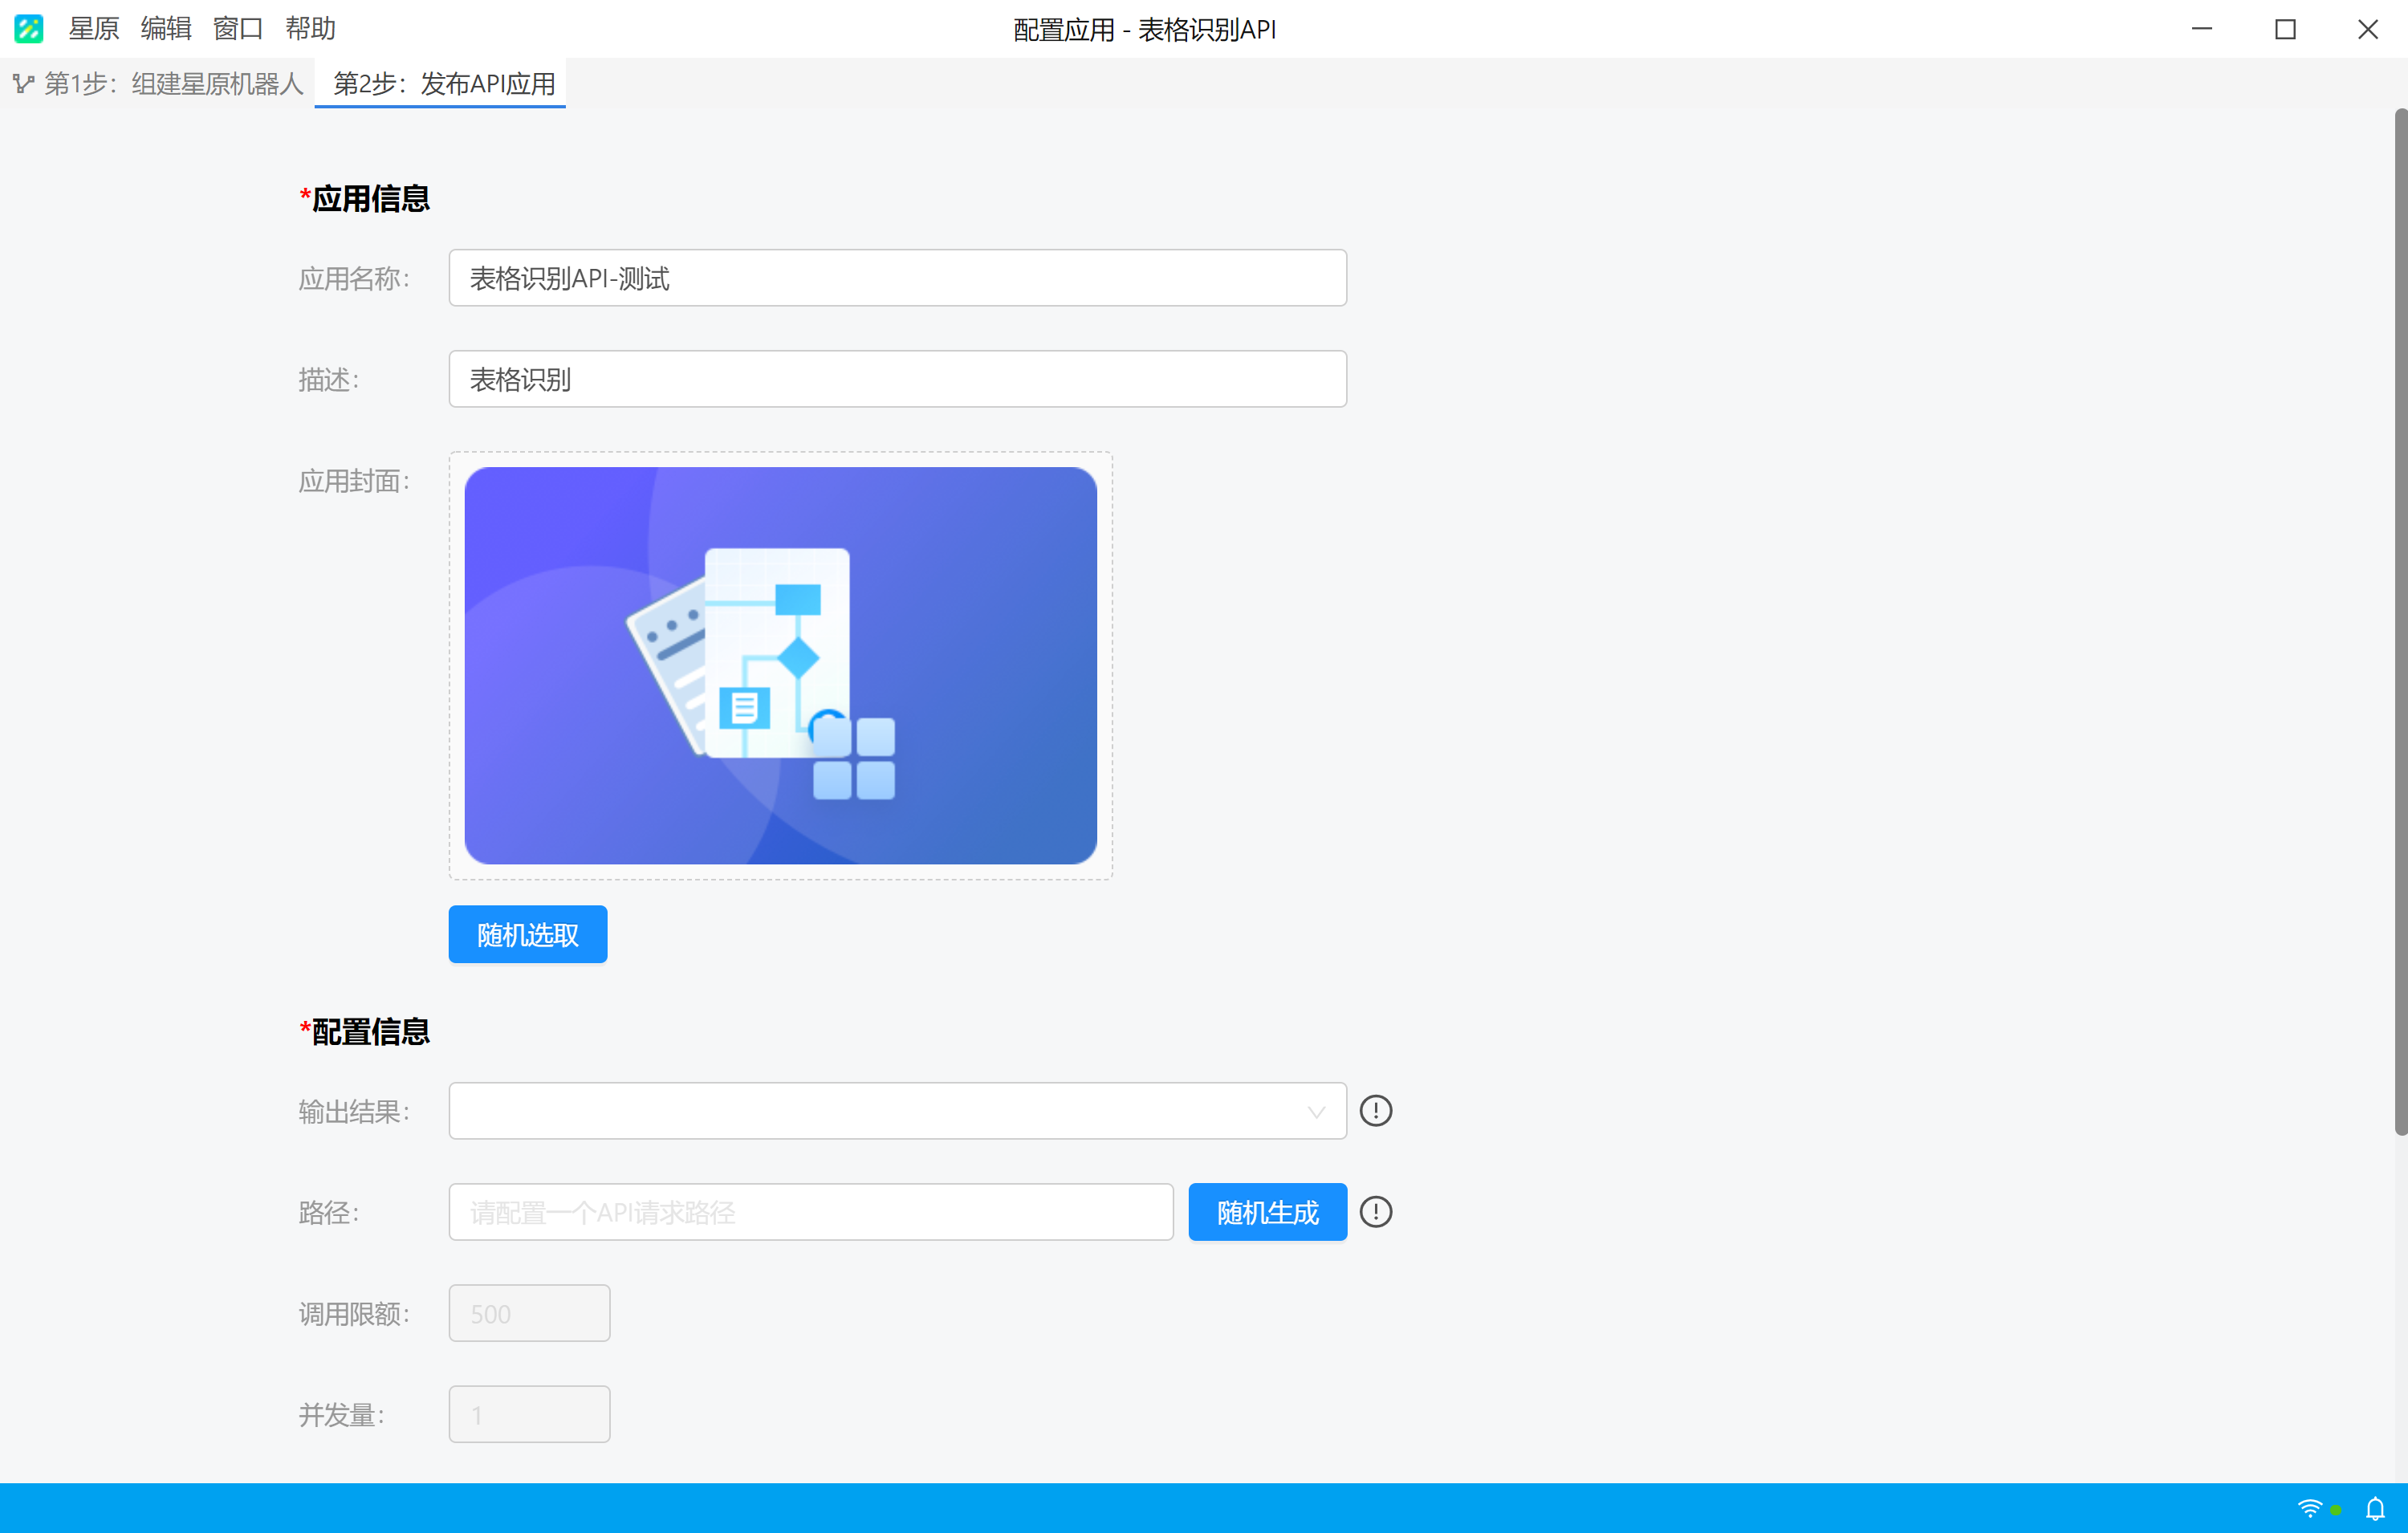Click the 随机生成 path button
This screenshot has width=2408, height=1533.
pyautogui.click(x=1268, y=1213)
